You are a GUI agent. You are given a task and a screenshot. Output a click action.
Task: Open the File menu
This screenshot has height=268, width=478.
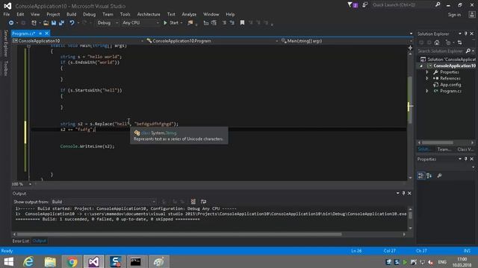(7, 14)
